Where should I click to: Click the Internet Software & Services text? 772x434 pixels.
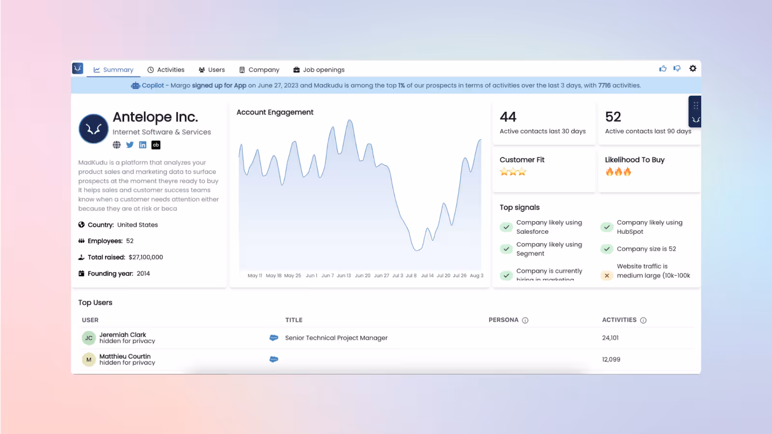point(162,132)
